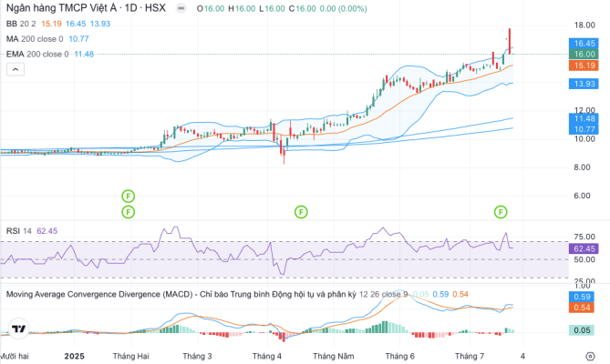The width and height of the screenshot is (610, 364).
Task: Select the MACD indicator legend title
Action: click(181, 294)
